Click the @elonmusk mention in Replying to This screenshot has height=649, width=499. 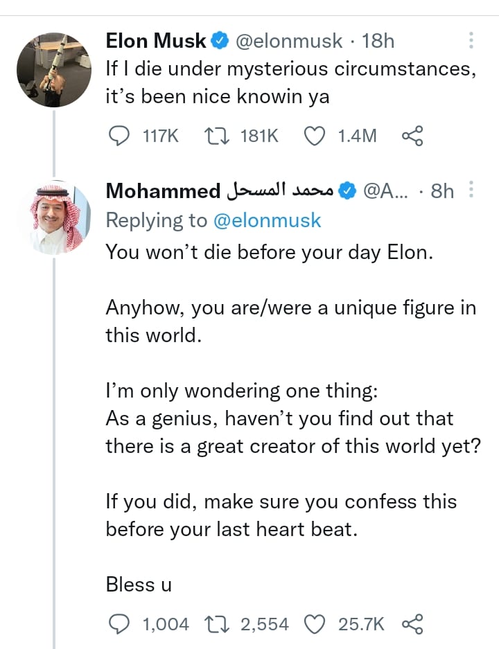[x=267, y=220]
